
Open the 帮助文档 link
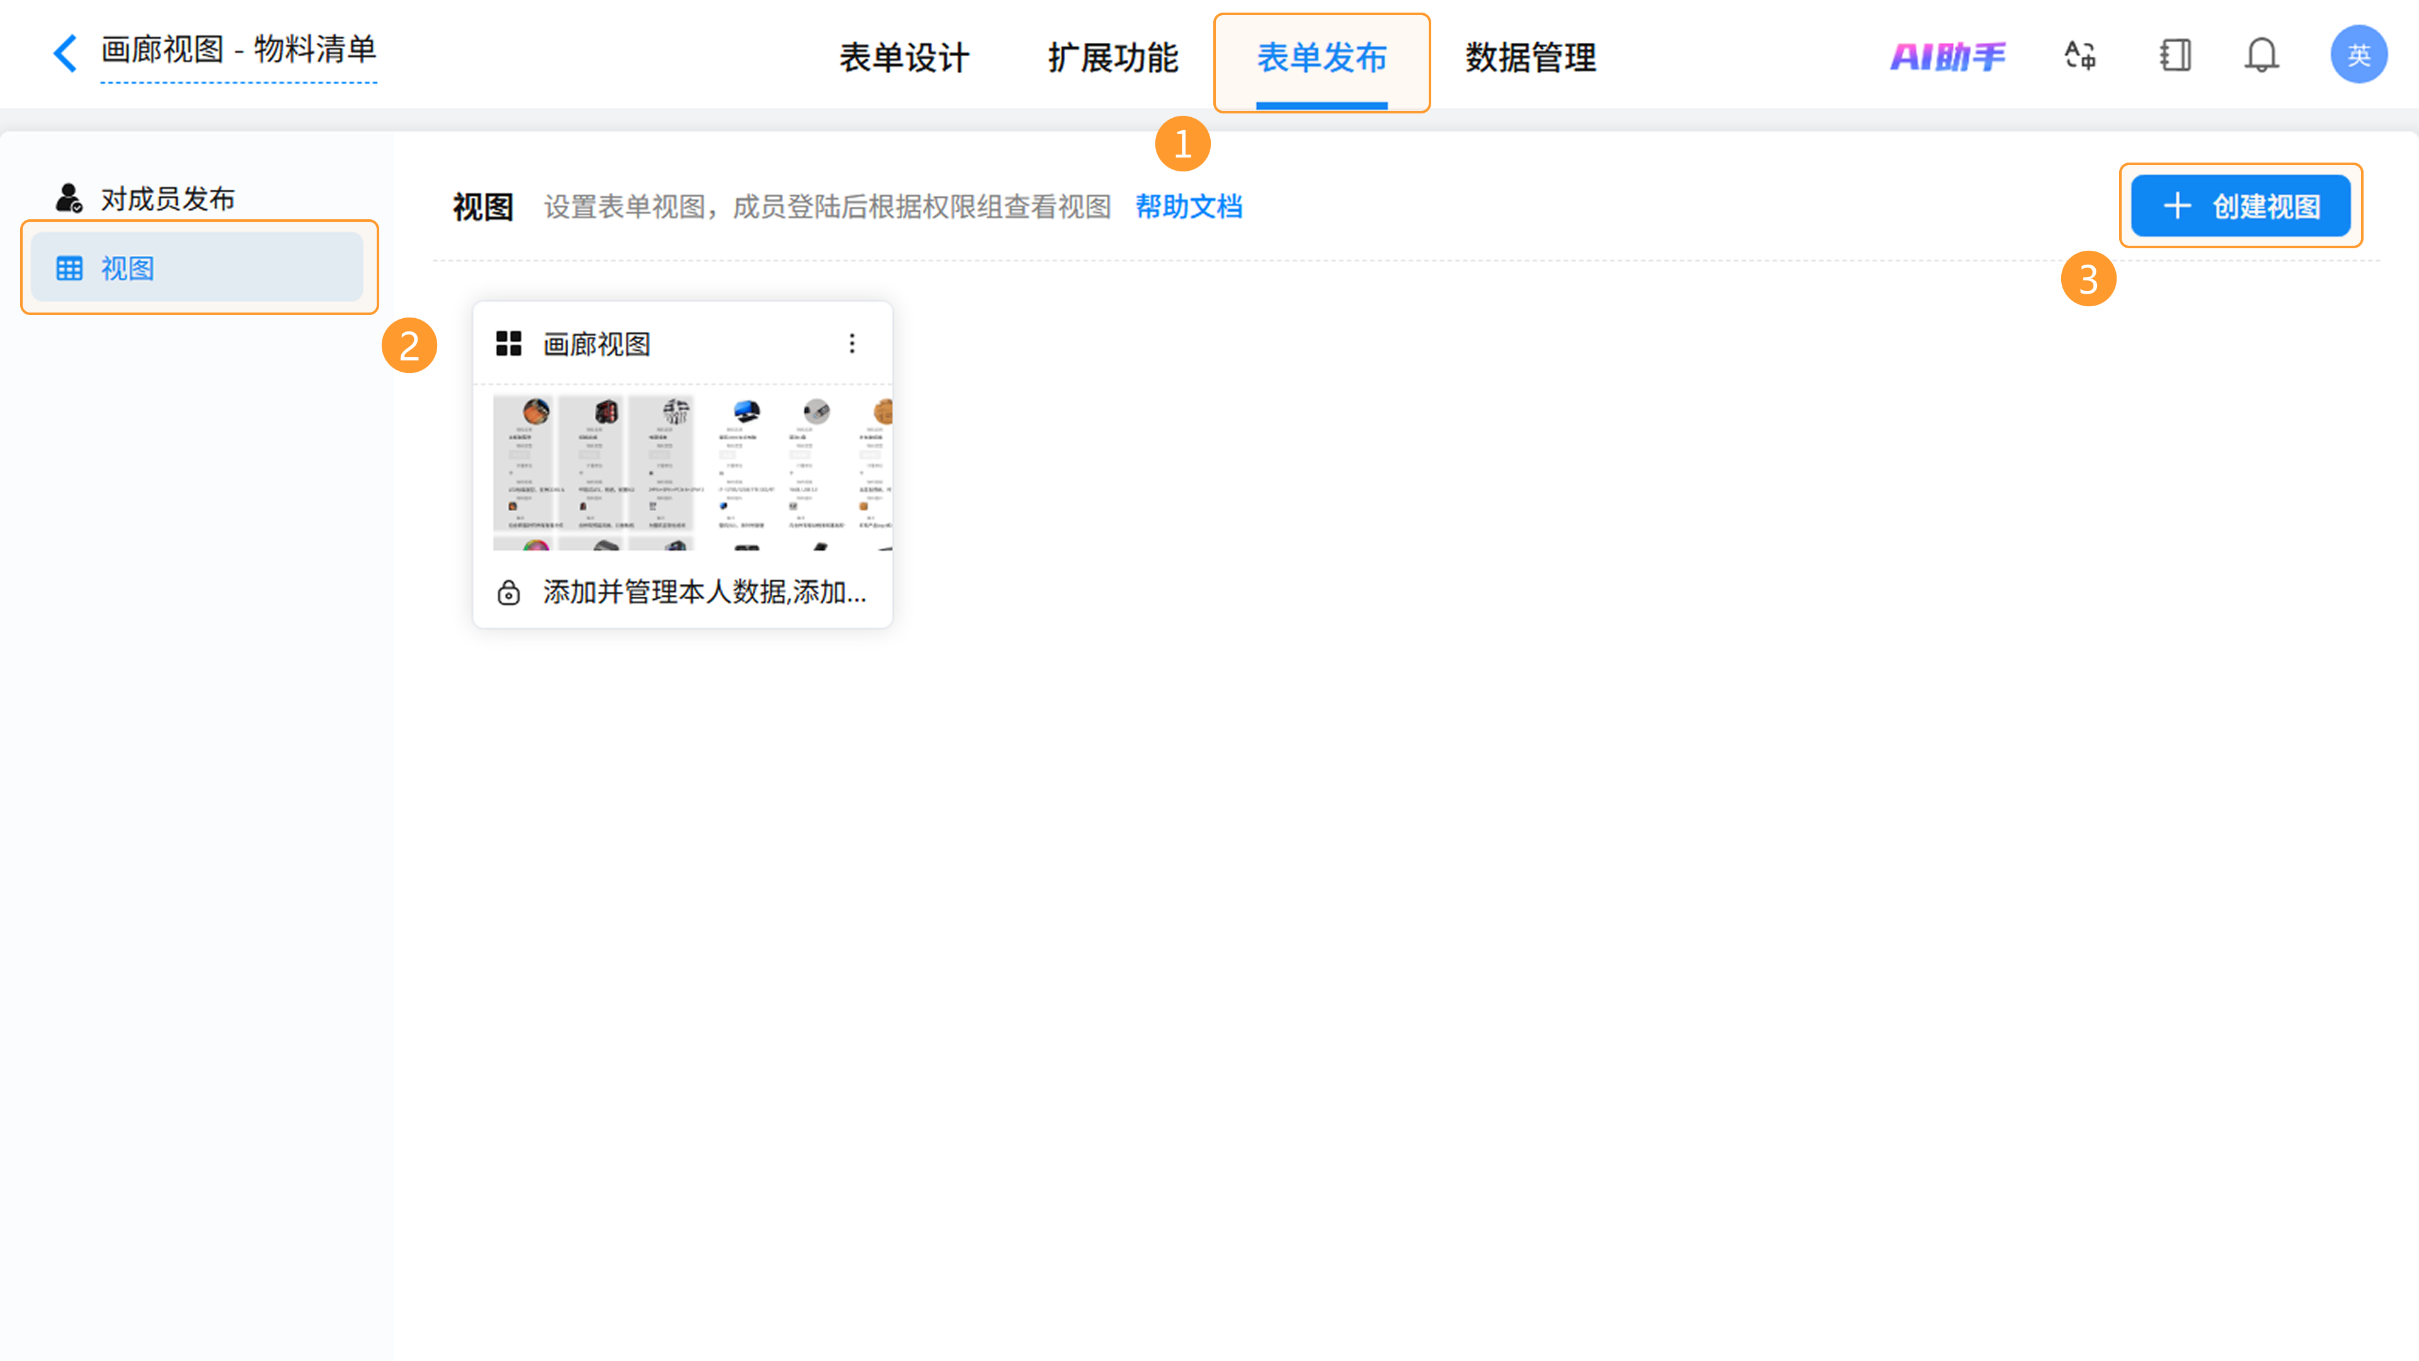click(x=1189, y=207)
